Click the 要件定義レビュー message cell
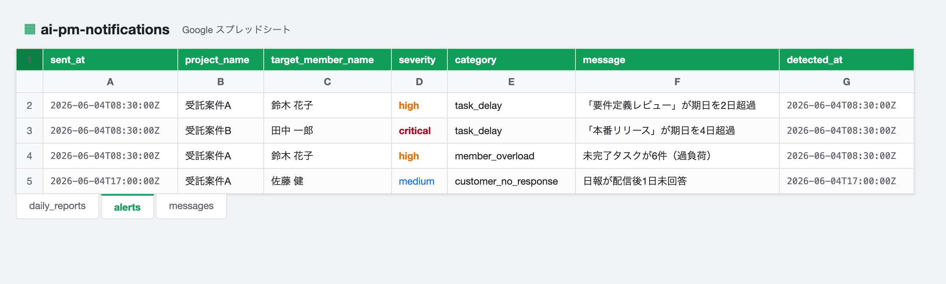 click(x=677, y=105)
